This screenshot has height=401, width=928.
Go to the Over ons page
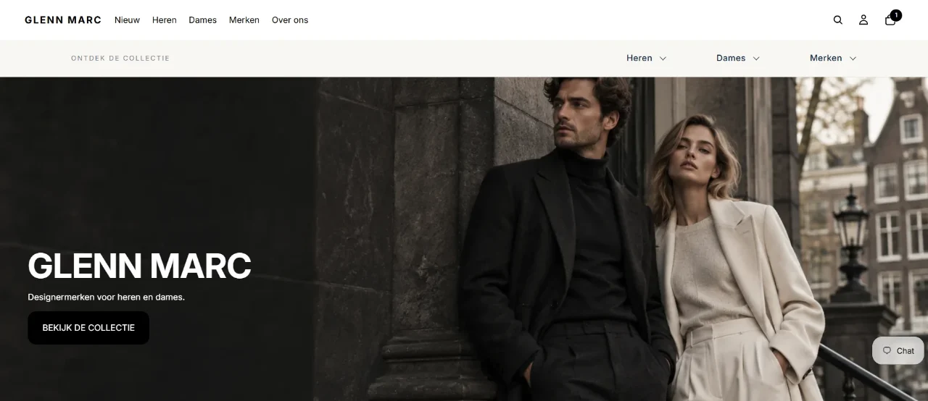[290, 20]
